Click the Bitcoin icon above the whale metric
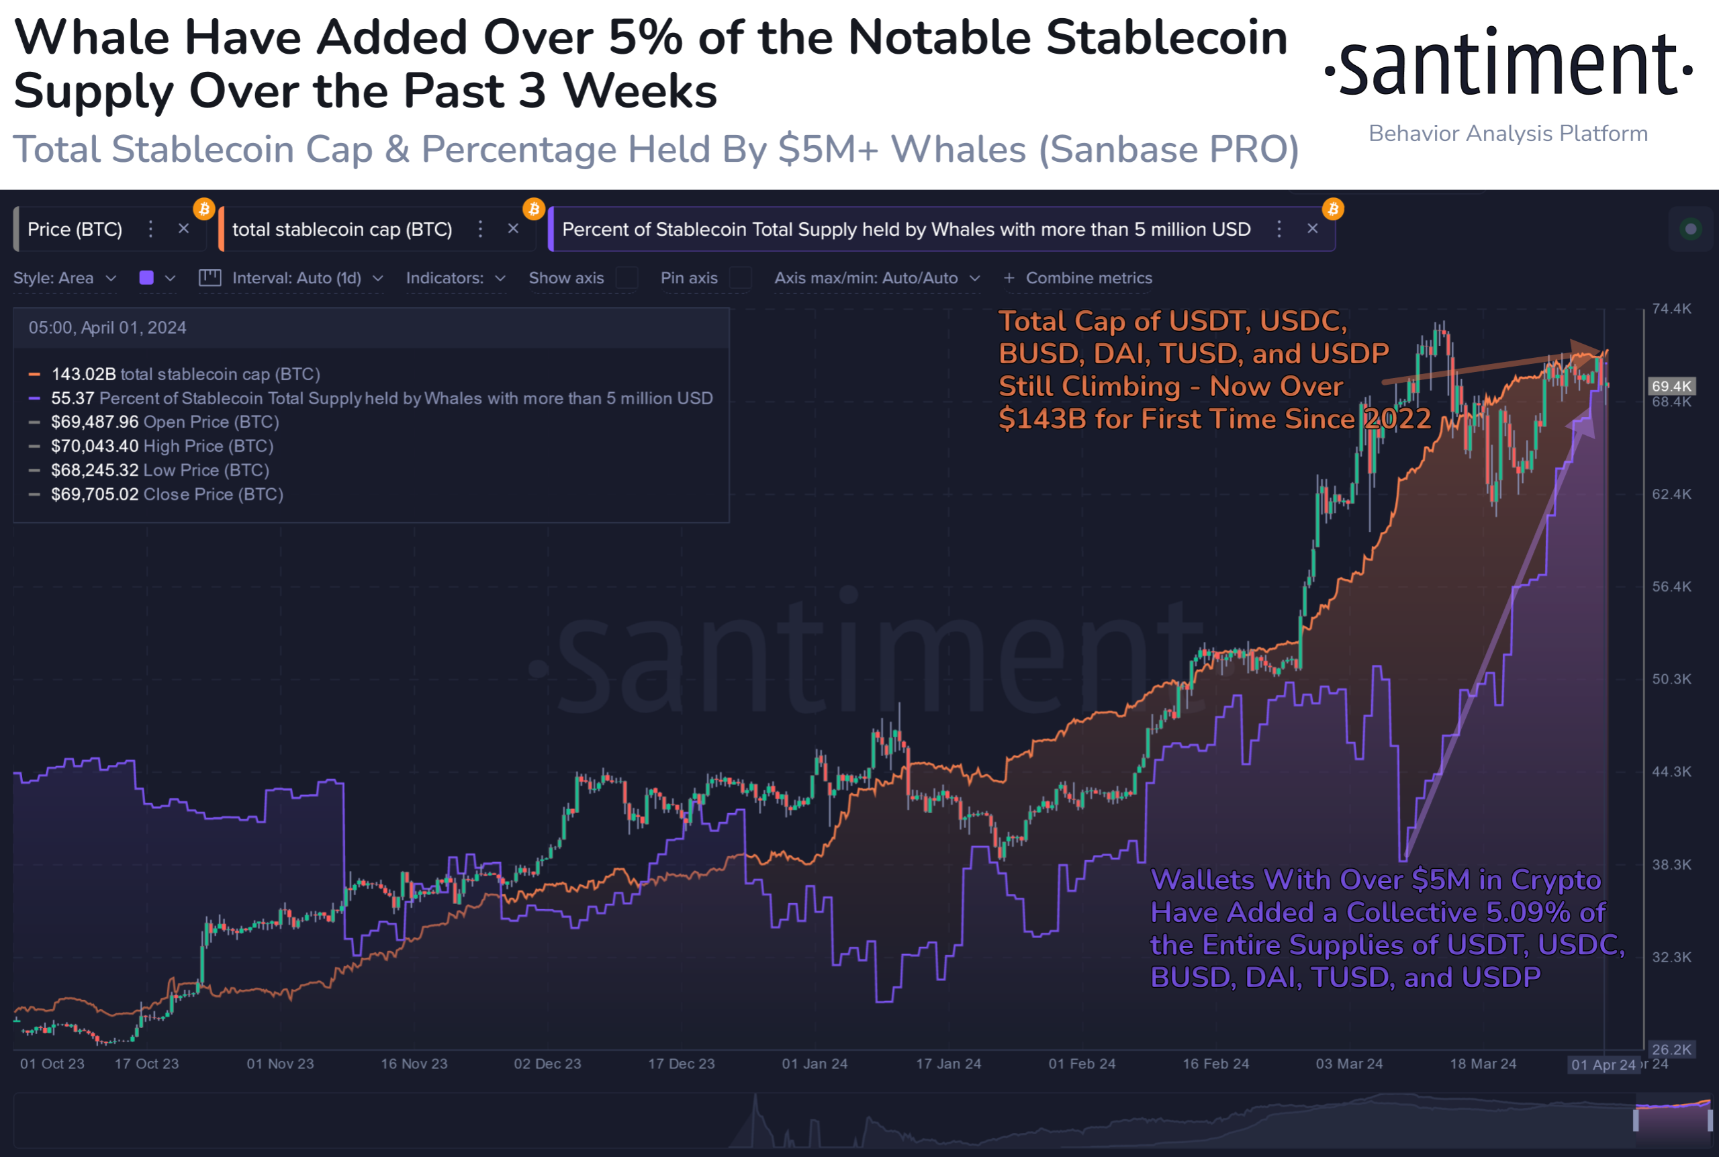The width and height of the screenshot is (1719, 1157). [1332, 209]
